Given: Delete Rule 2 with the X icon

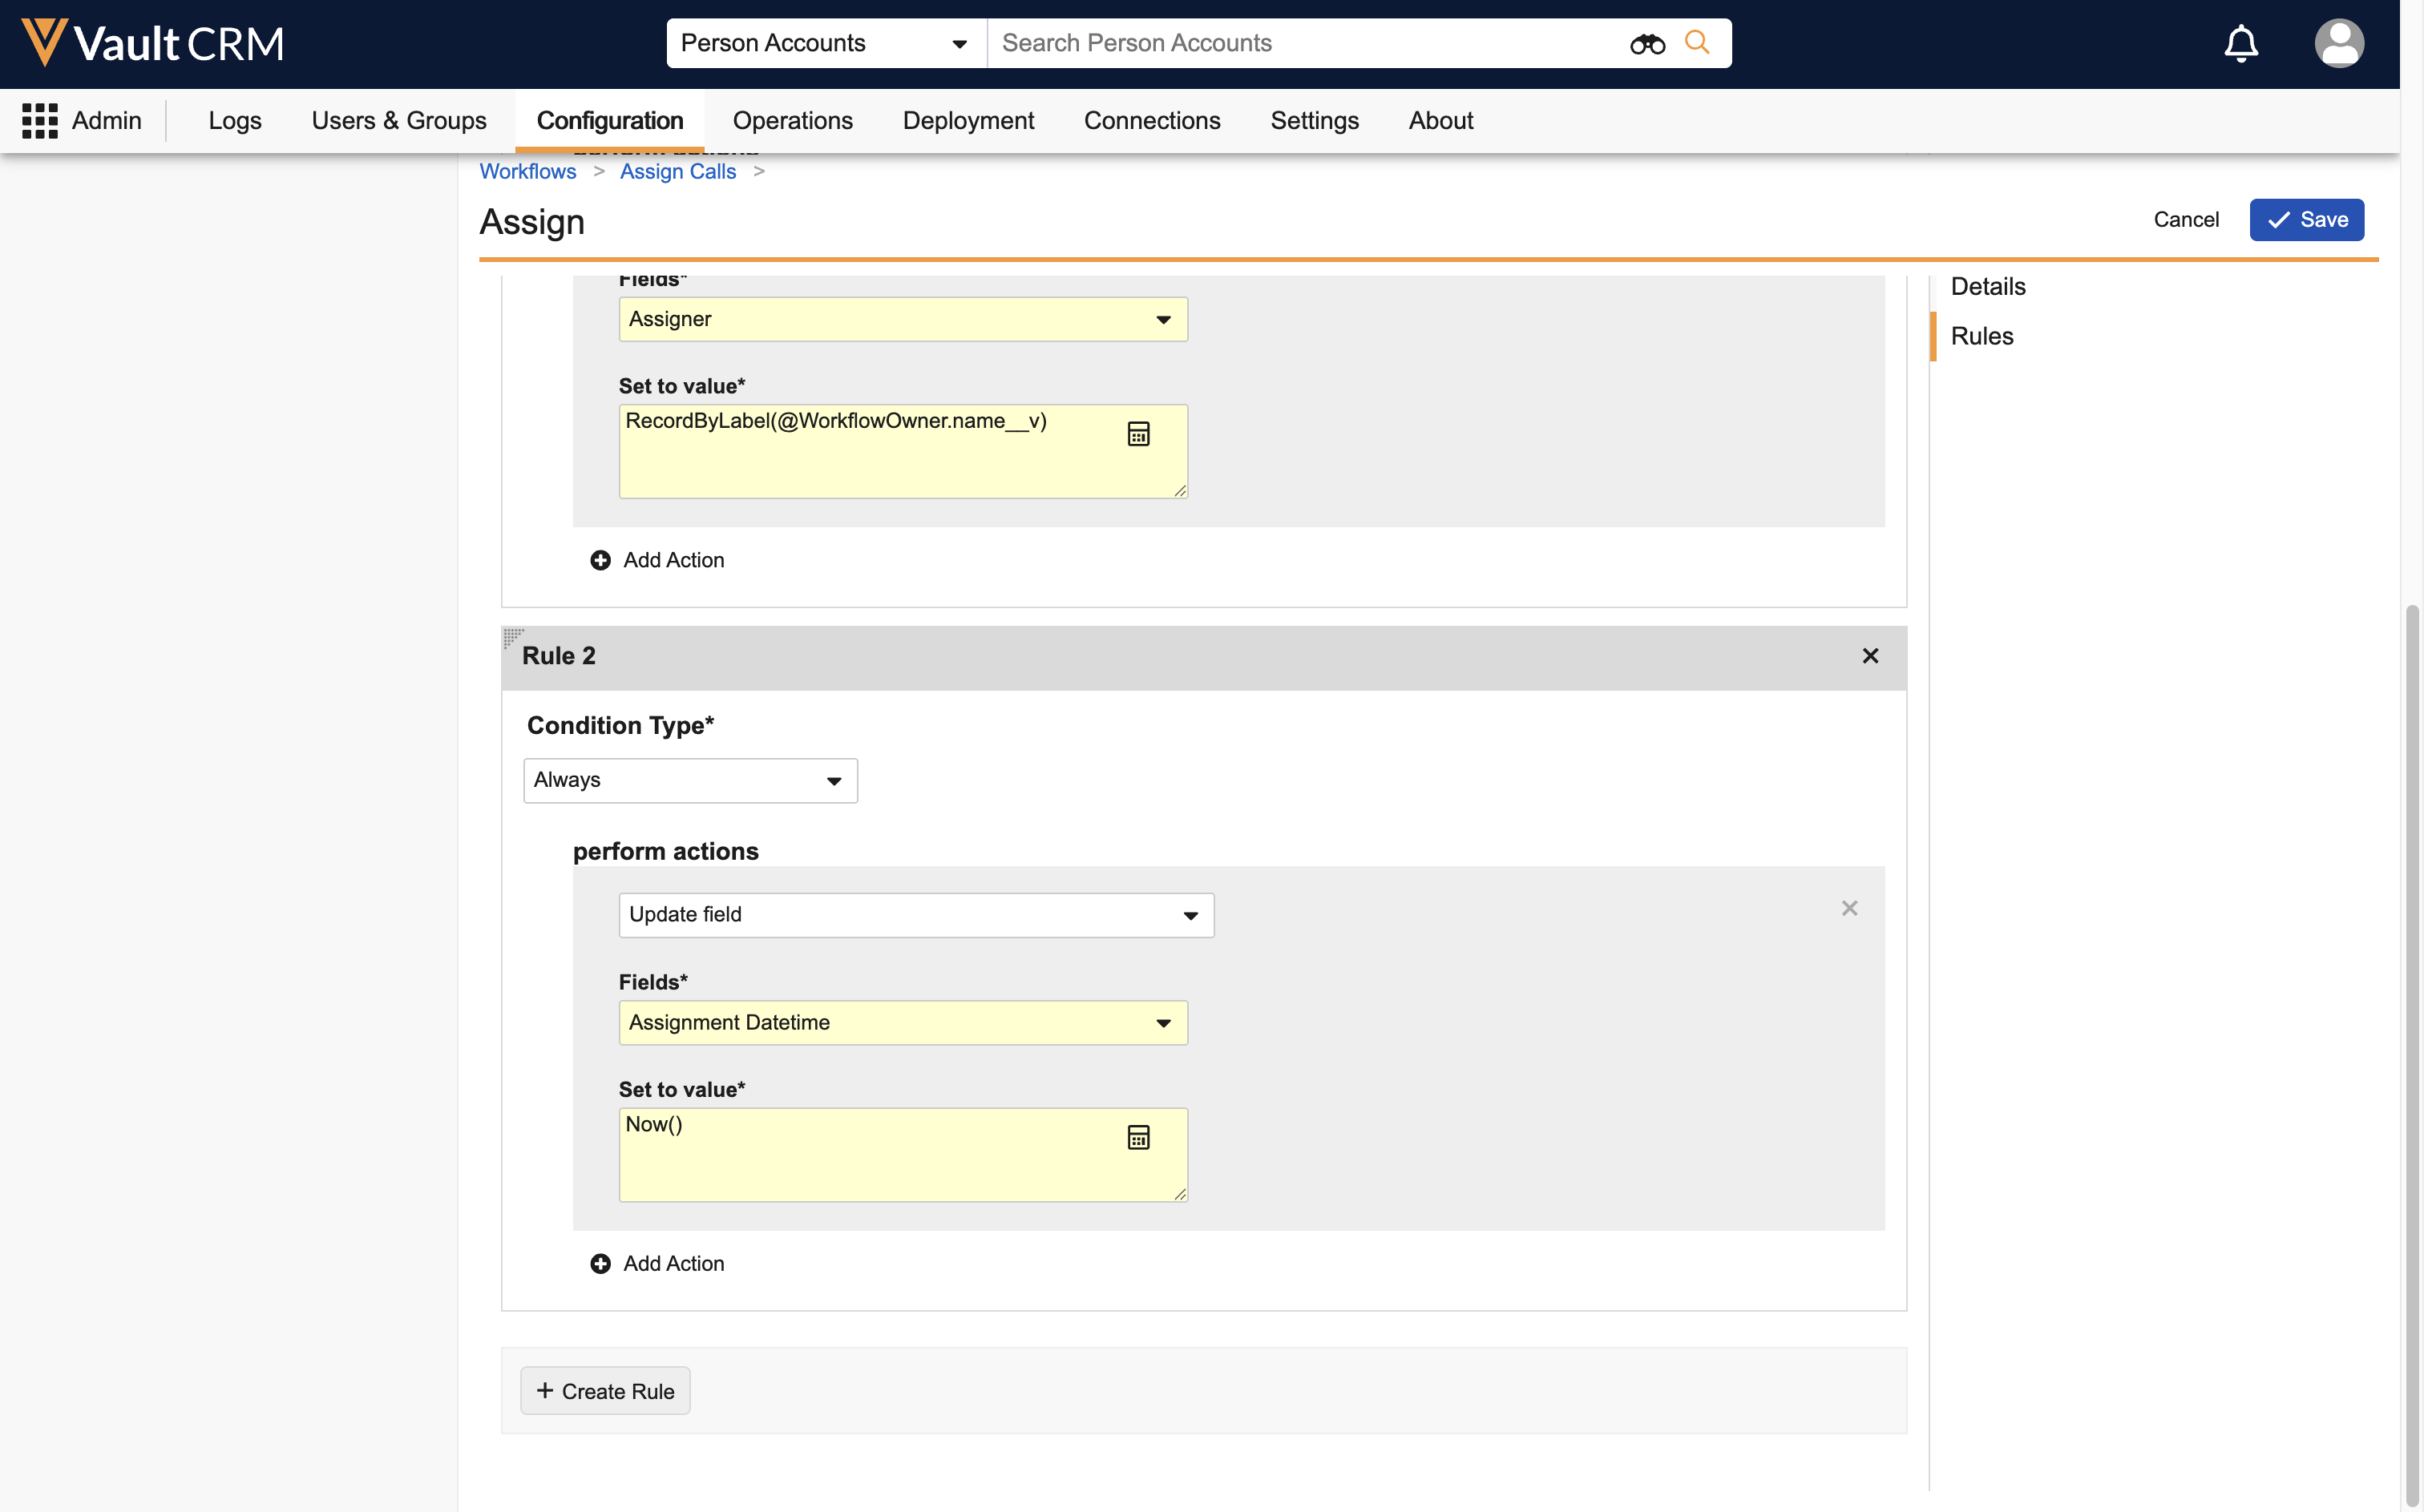Looking at the screenshot, I should pos(1870,656).
